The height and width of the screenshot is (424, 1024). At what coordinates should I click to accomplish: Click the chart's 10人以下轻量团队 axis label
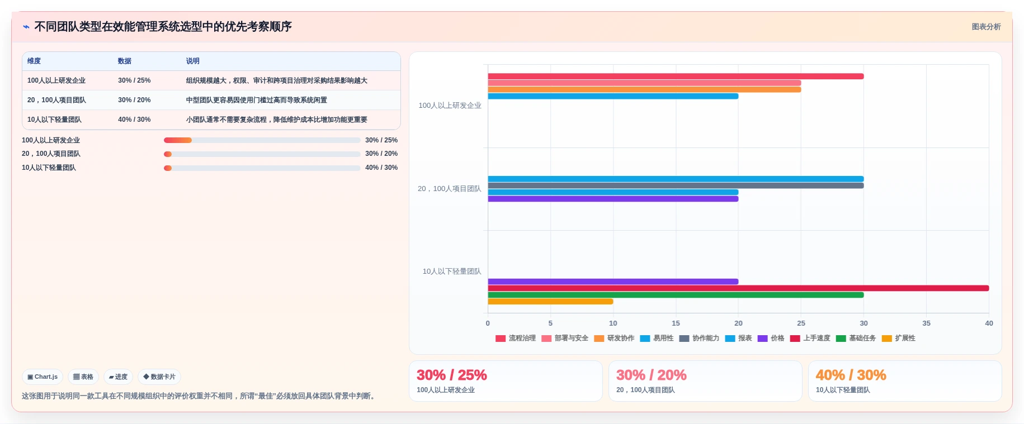(452, 271)
